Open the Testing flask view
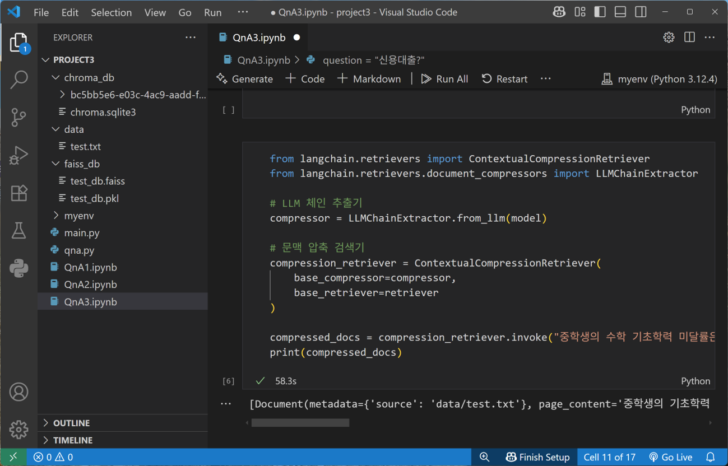Screen dimensions: 728x466 18,230
